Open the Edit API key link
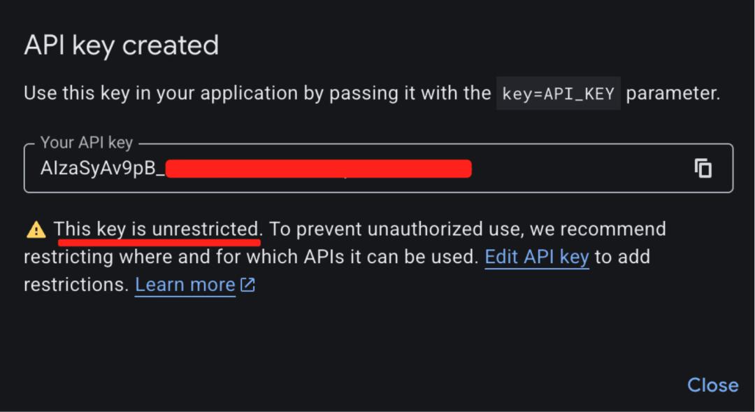 [537, 257]
